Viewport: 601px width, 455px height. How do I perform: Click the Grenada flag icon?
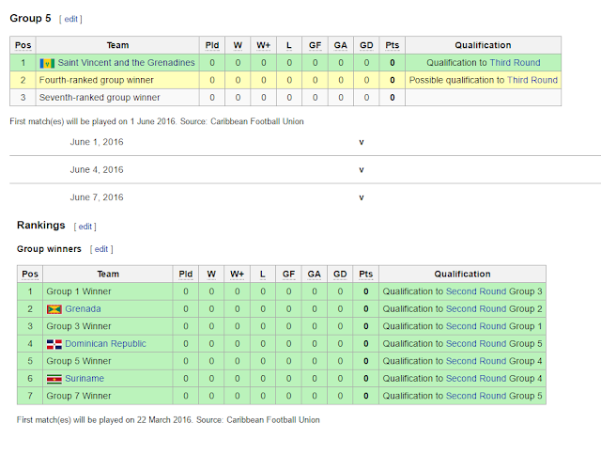[54, 309]
